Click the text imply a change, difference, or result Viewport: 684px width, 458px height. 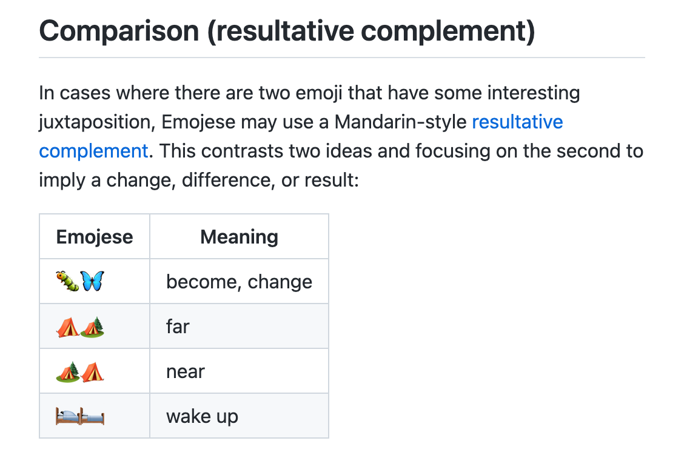(199, 180)
